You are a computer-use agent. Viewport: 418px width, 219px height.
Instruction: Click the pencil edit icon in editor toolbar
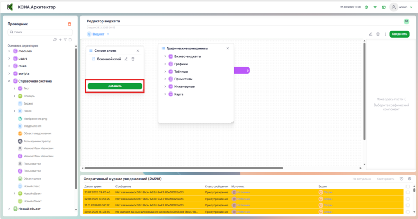tap(370, 34)
